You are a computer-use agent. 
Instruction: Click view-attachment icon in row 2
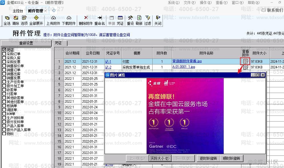245,67
